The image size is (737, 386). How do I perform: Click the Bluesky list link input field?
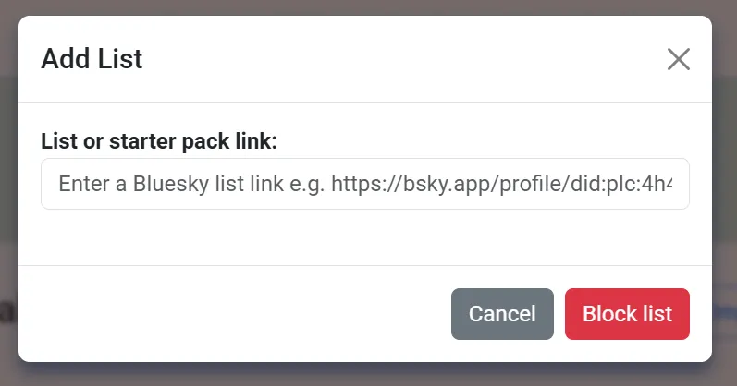(365, 184)
